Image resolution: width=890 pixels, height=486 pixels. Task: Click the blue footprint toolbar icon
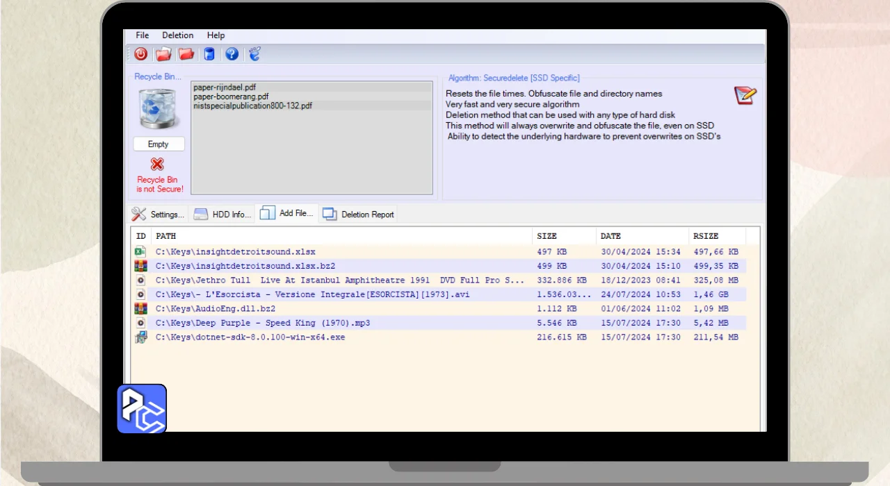point(254,54)
